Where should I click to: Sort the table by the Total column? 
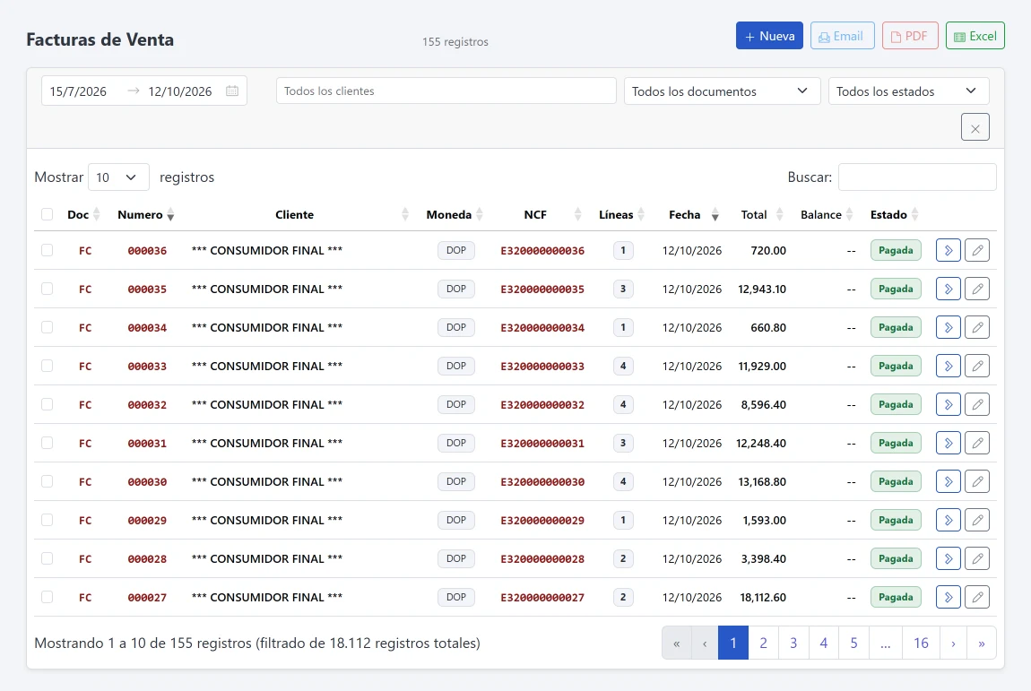761,215
